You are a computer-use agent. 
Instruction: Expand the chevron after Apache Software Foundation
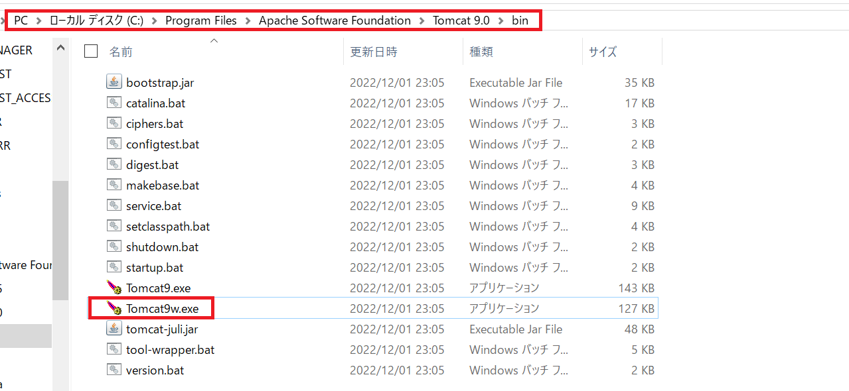click(422, 21)
